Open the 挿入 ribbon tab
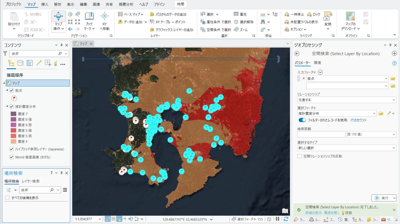400x224 pixels. [45, 4]
